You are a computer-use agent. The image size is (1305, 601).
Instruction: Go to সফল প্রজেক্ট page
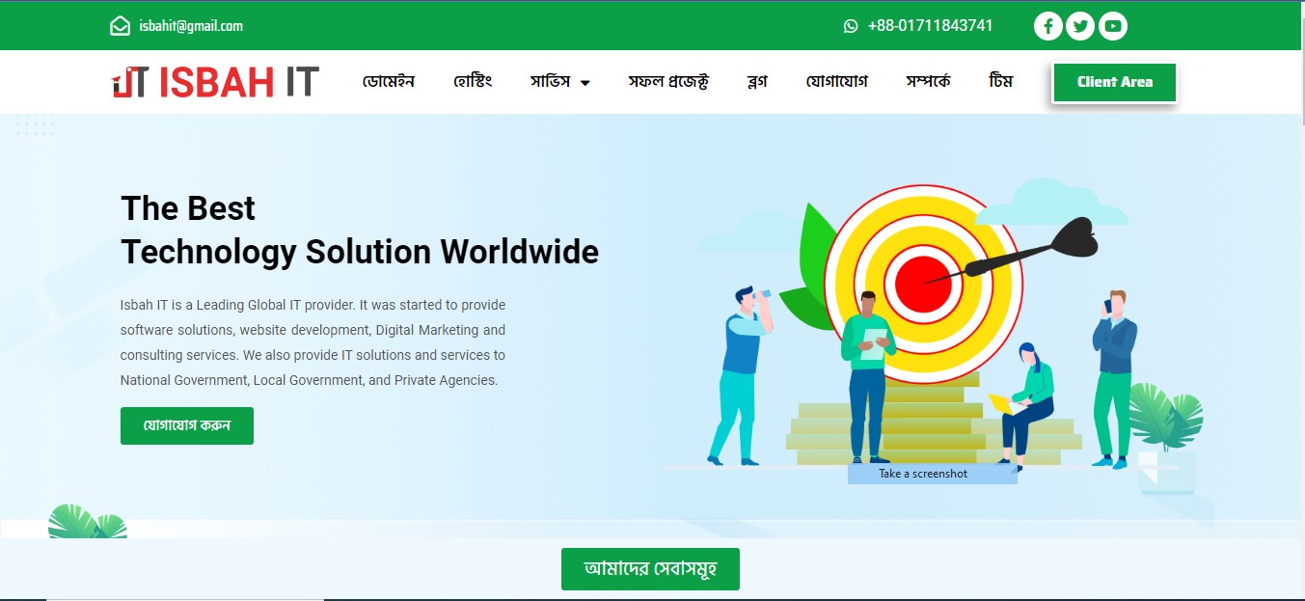(668, 82)
